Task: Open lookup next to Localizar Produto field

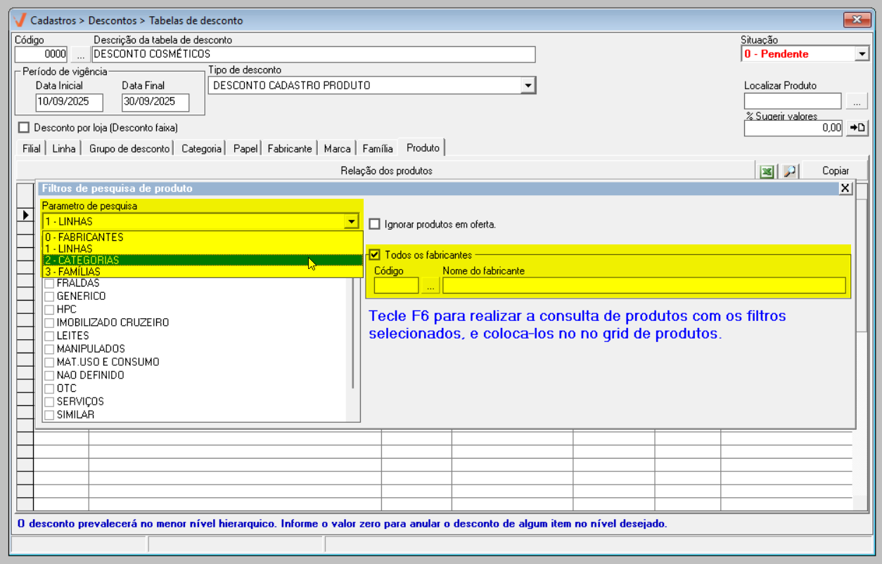Action: pyautogui.click(x=856, y=102)
